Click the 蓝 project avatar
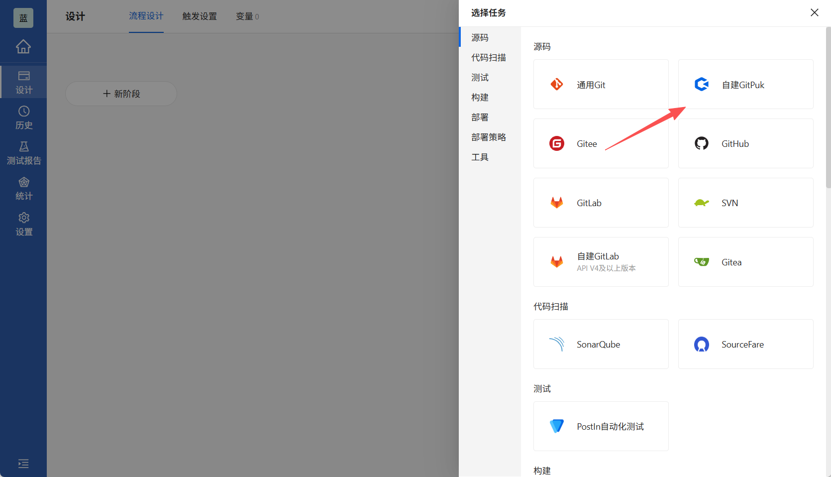831x477 pixels. (x=23, y=18)
